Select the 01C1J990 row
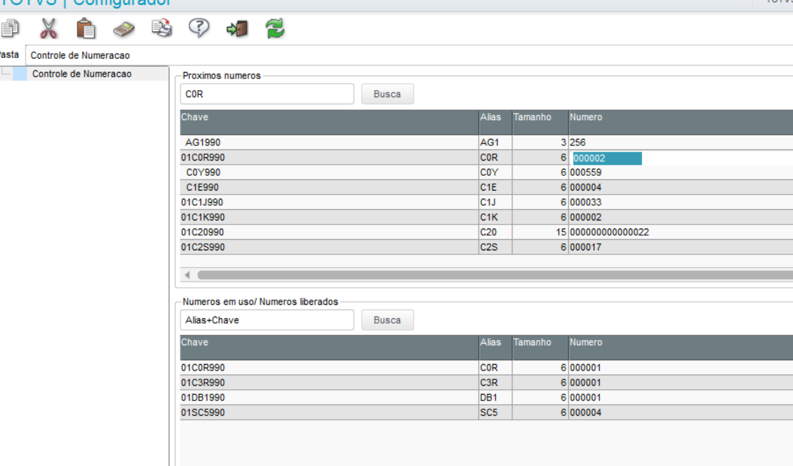793x466 pixels. point(486,202)
